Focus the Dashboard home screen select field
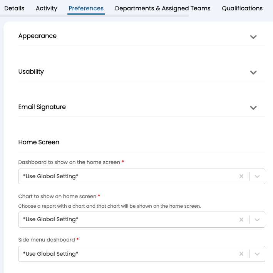The height and width of the screenshot is (273, 273). click(x=127, y=177)
